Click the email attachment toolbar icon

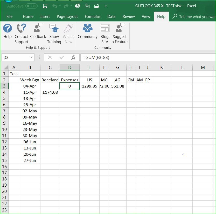(x=87, y=6)
